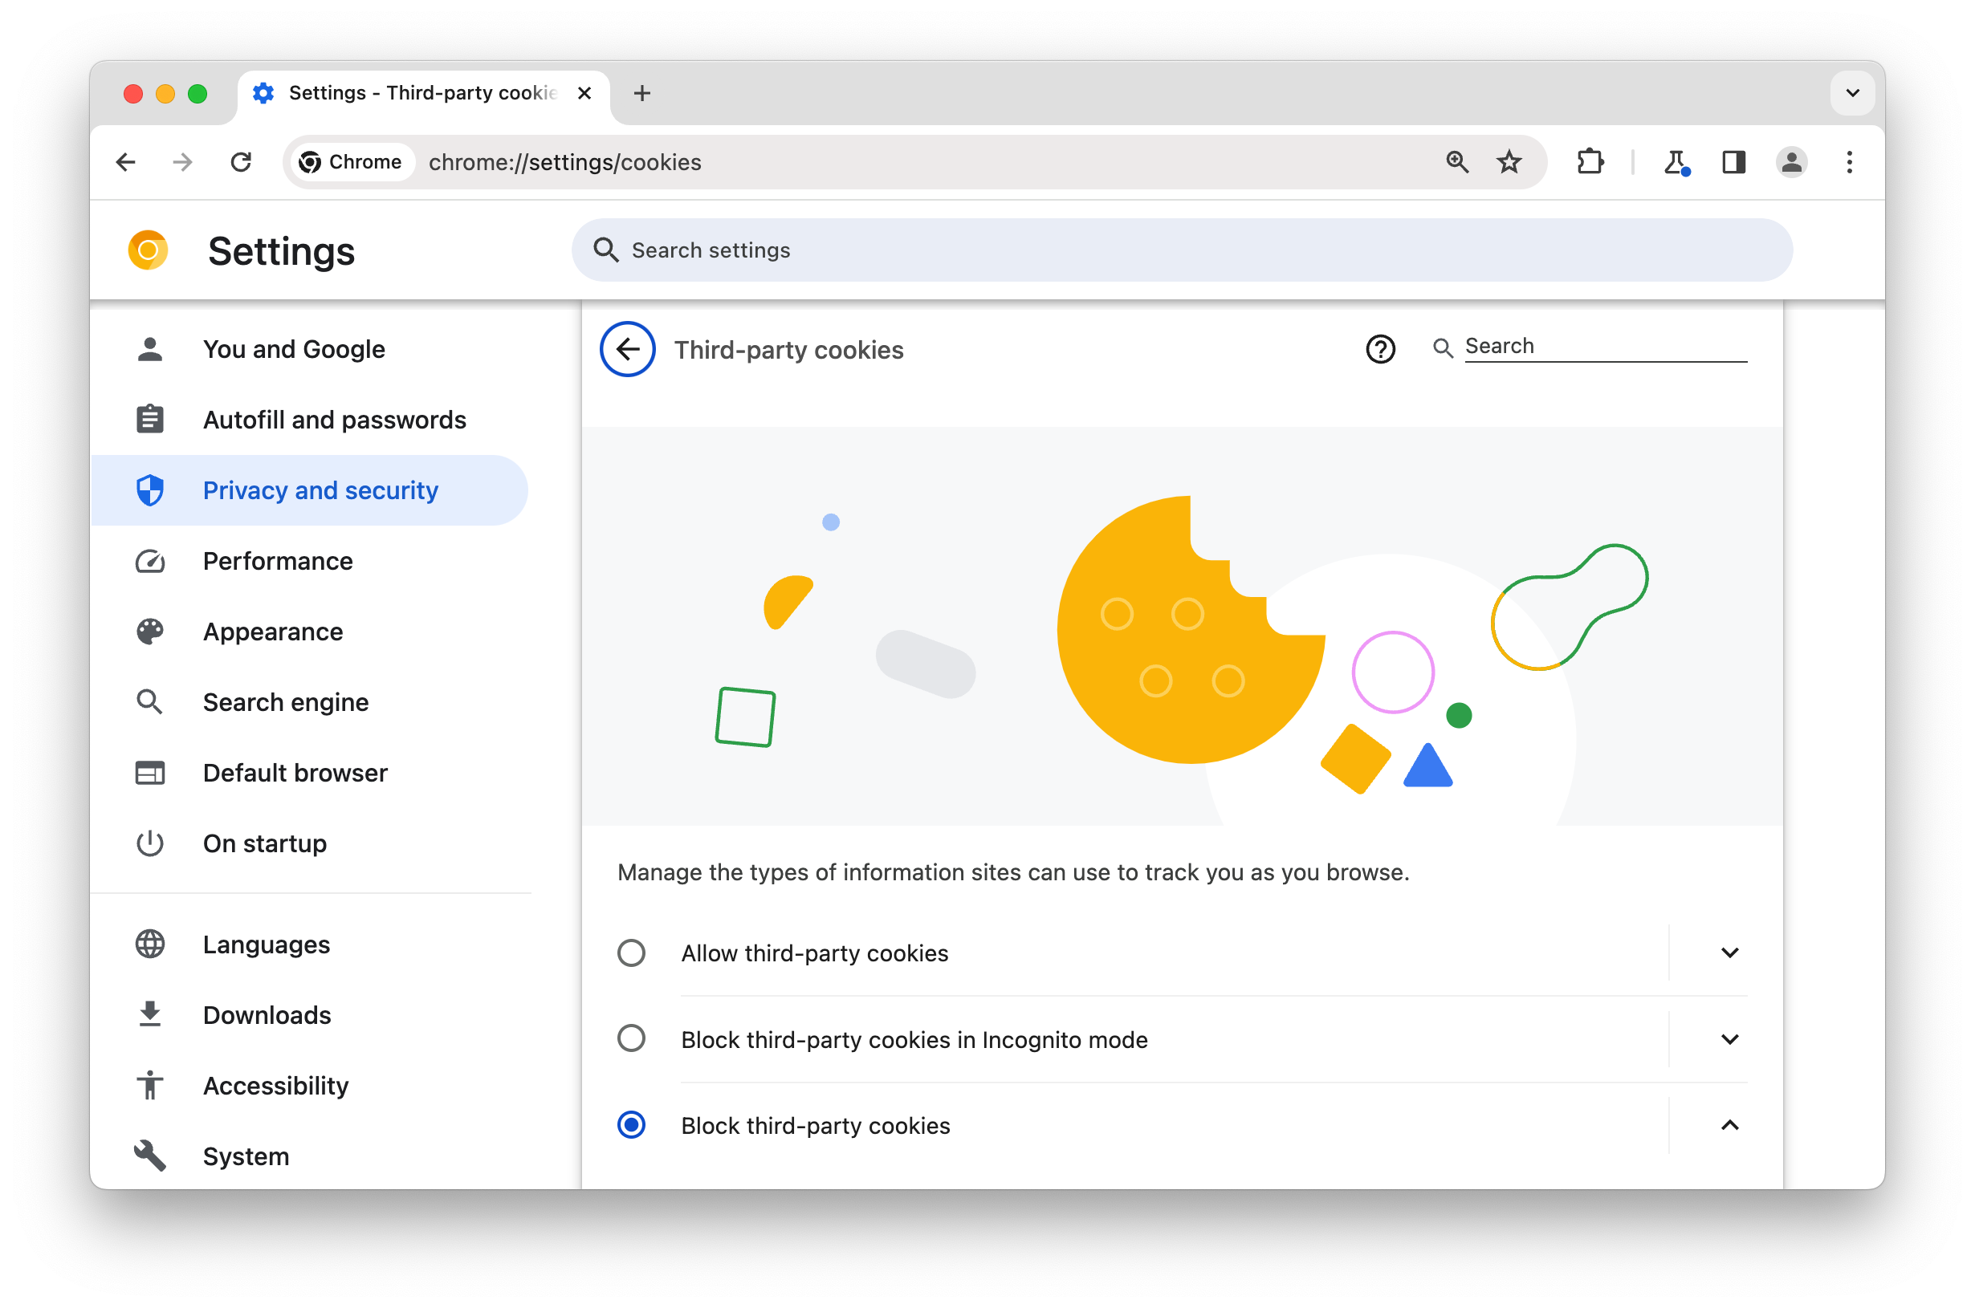Expand the Block third-party cookies in Incognito section
Viewport: 1975px width, 1308px height.
1729,1039
